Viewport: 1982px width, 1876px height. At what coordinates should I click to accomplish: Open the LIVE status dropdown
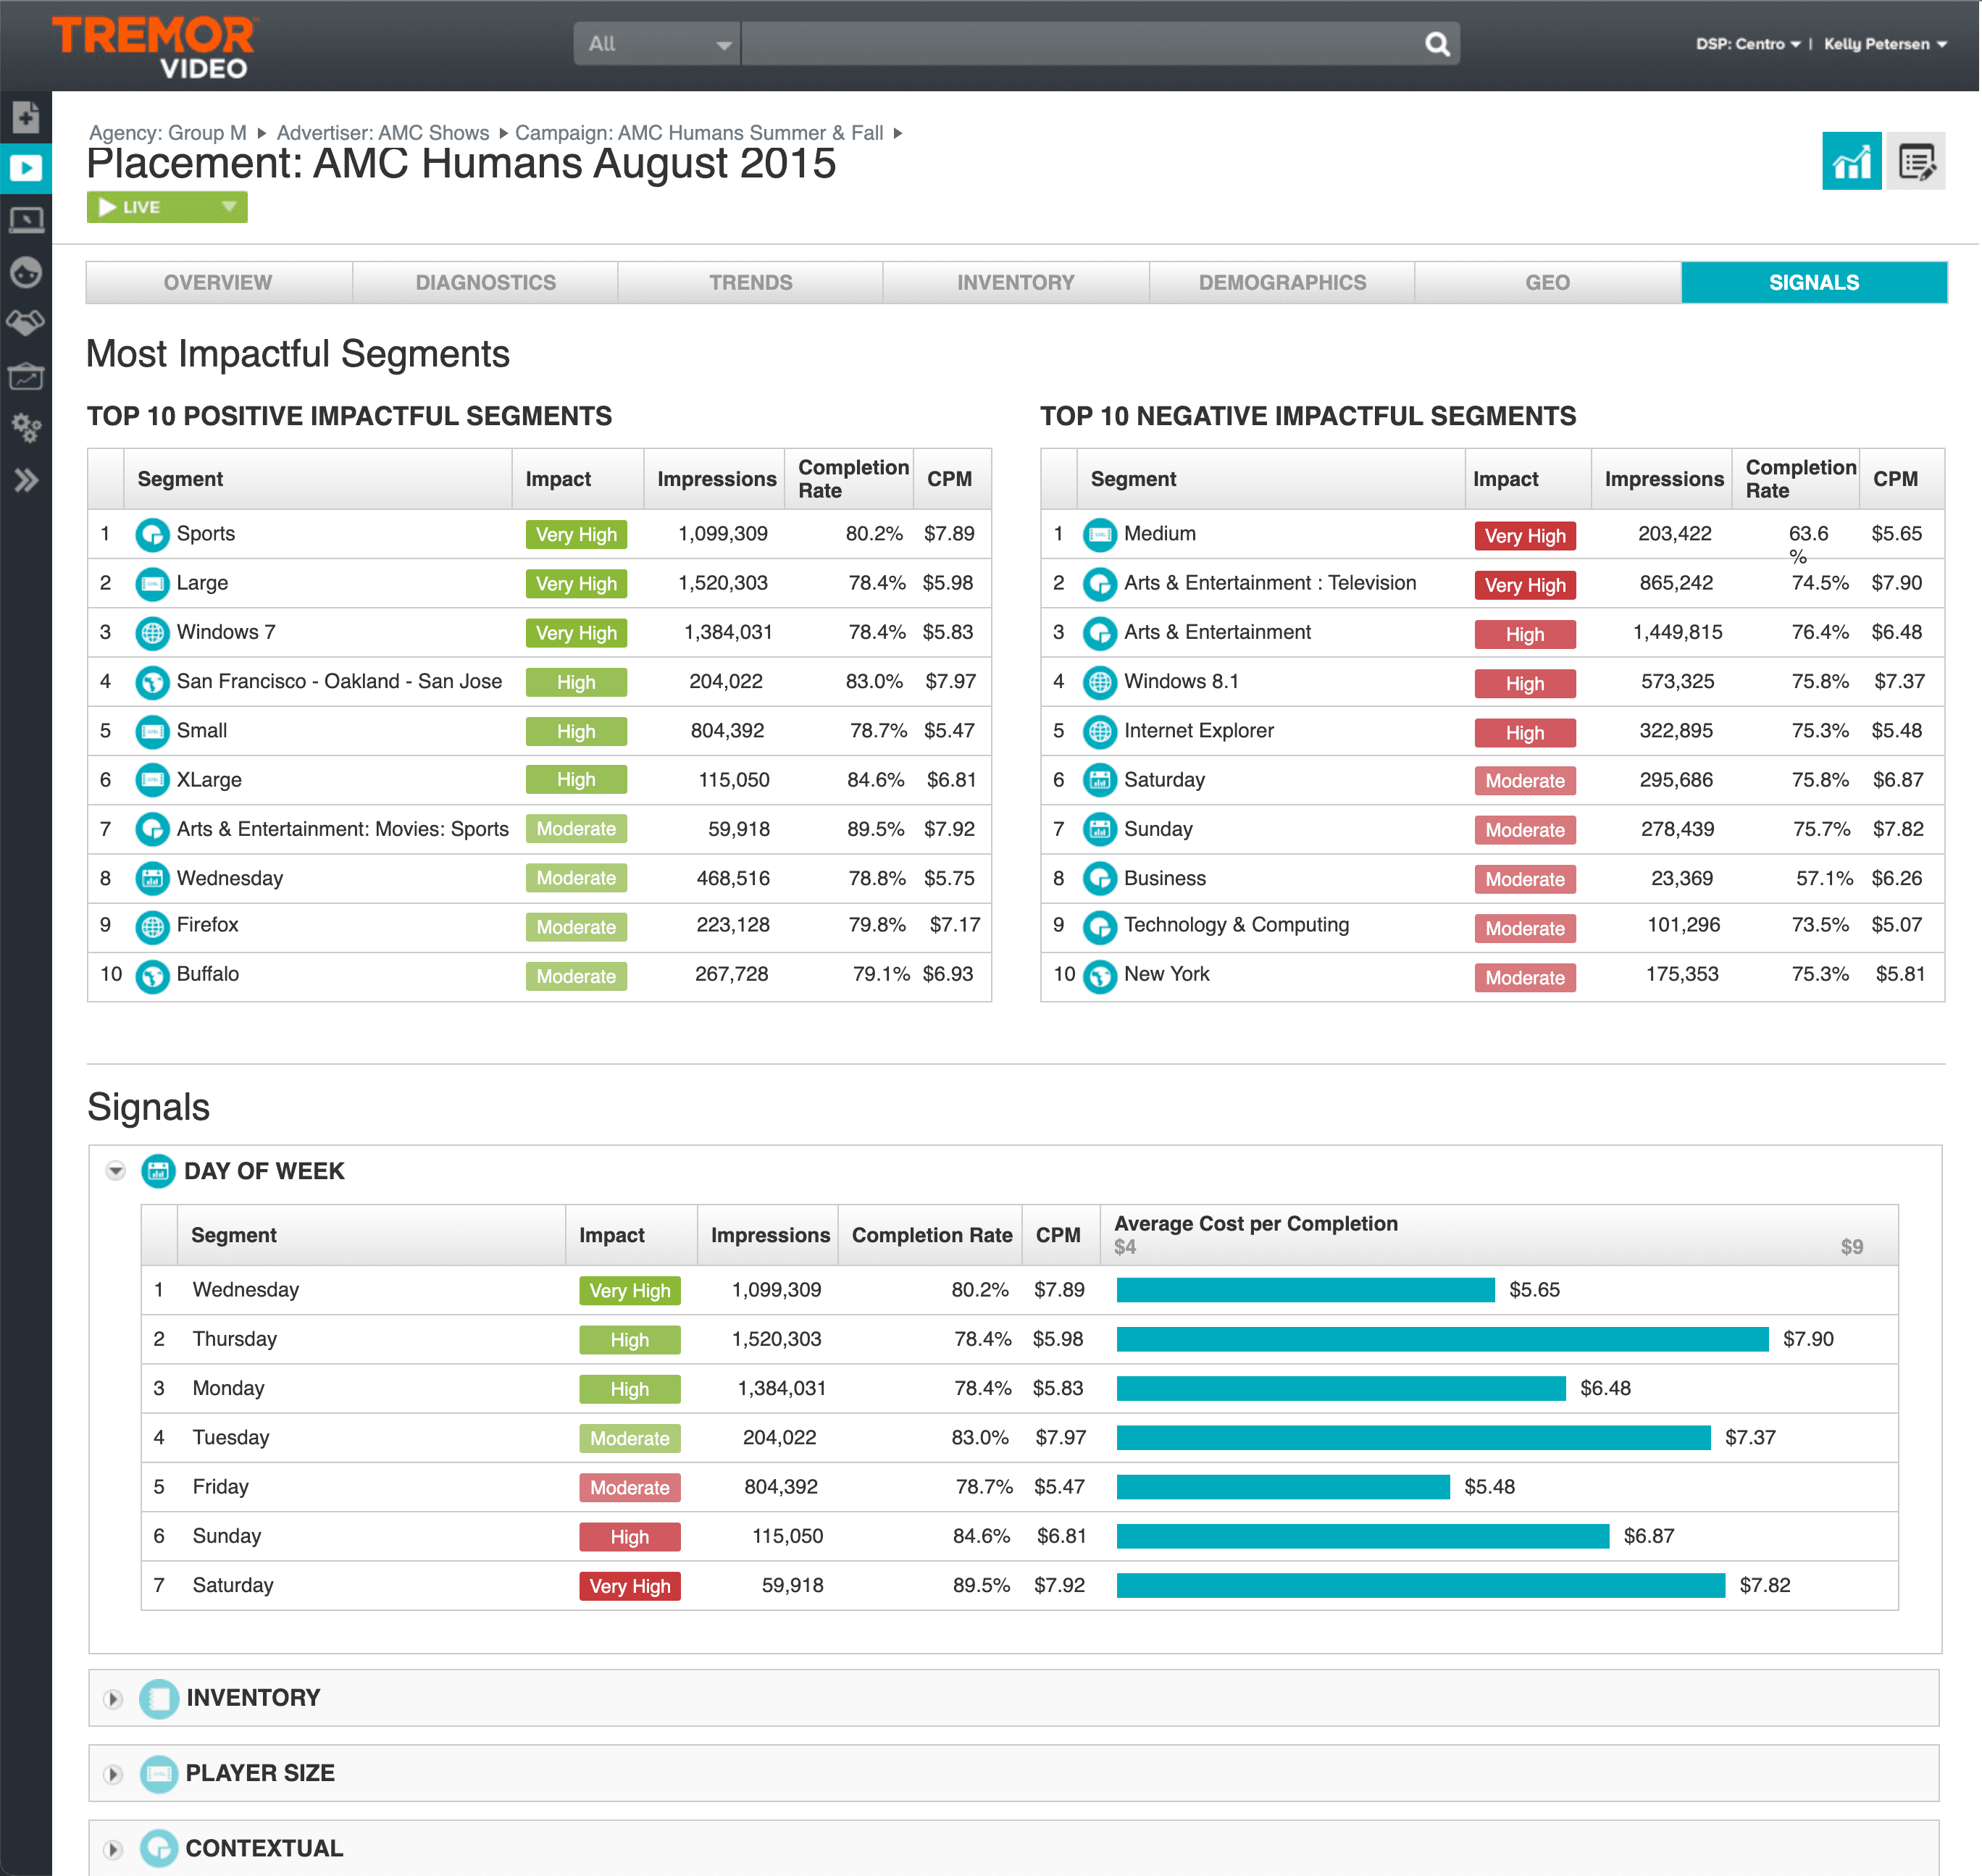(x=167, y=207)
